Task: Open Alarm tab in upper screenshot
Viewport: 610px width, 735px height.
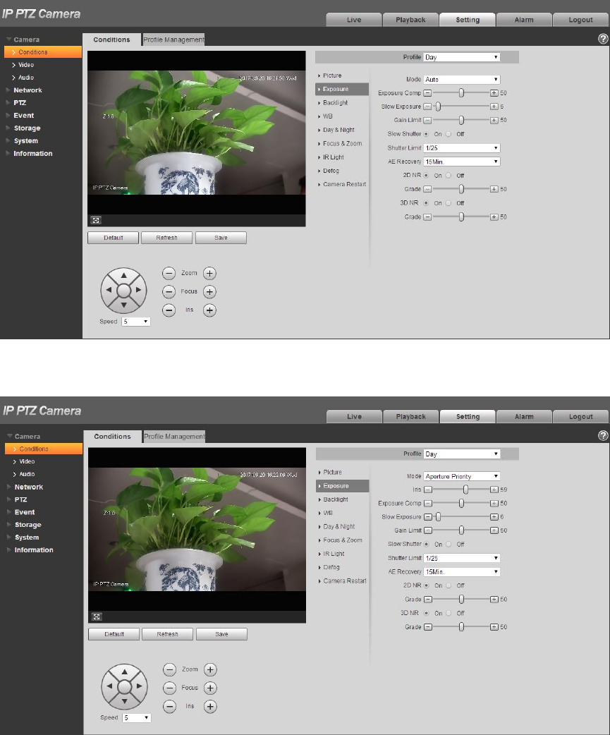Action: tap(524, 20)
